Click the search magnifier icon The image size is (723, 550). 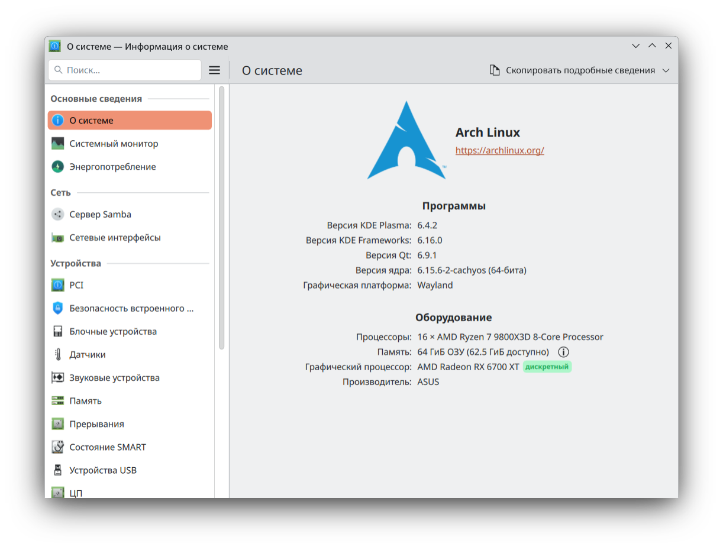point(59,70)
